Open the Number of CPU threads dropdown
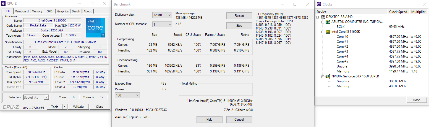The height and width of the screenshot is (127, 429). click(x=162, y=25)
